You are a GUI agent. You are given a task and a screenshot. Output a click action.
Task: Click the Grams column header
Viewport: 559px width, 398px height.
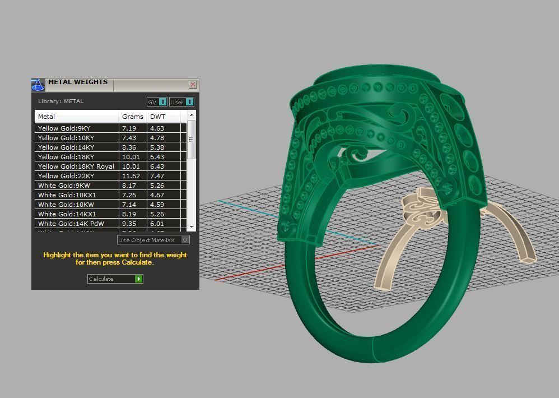[x=133, y=117]
